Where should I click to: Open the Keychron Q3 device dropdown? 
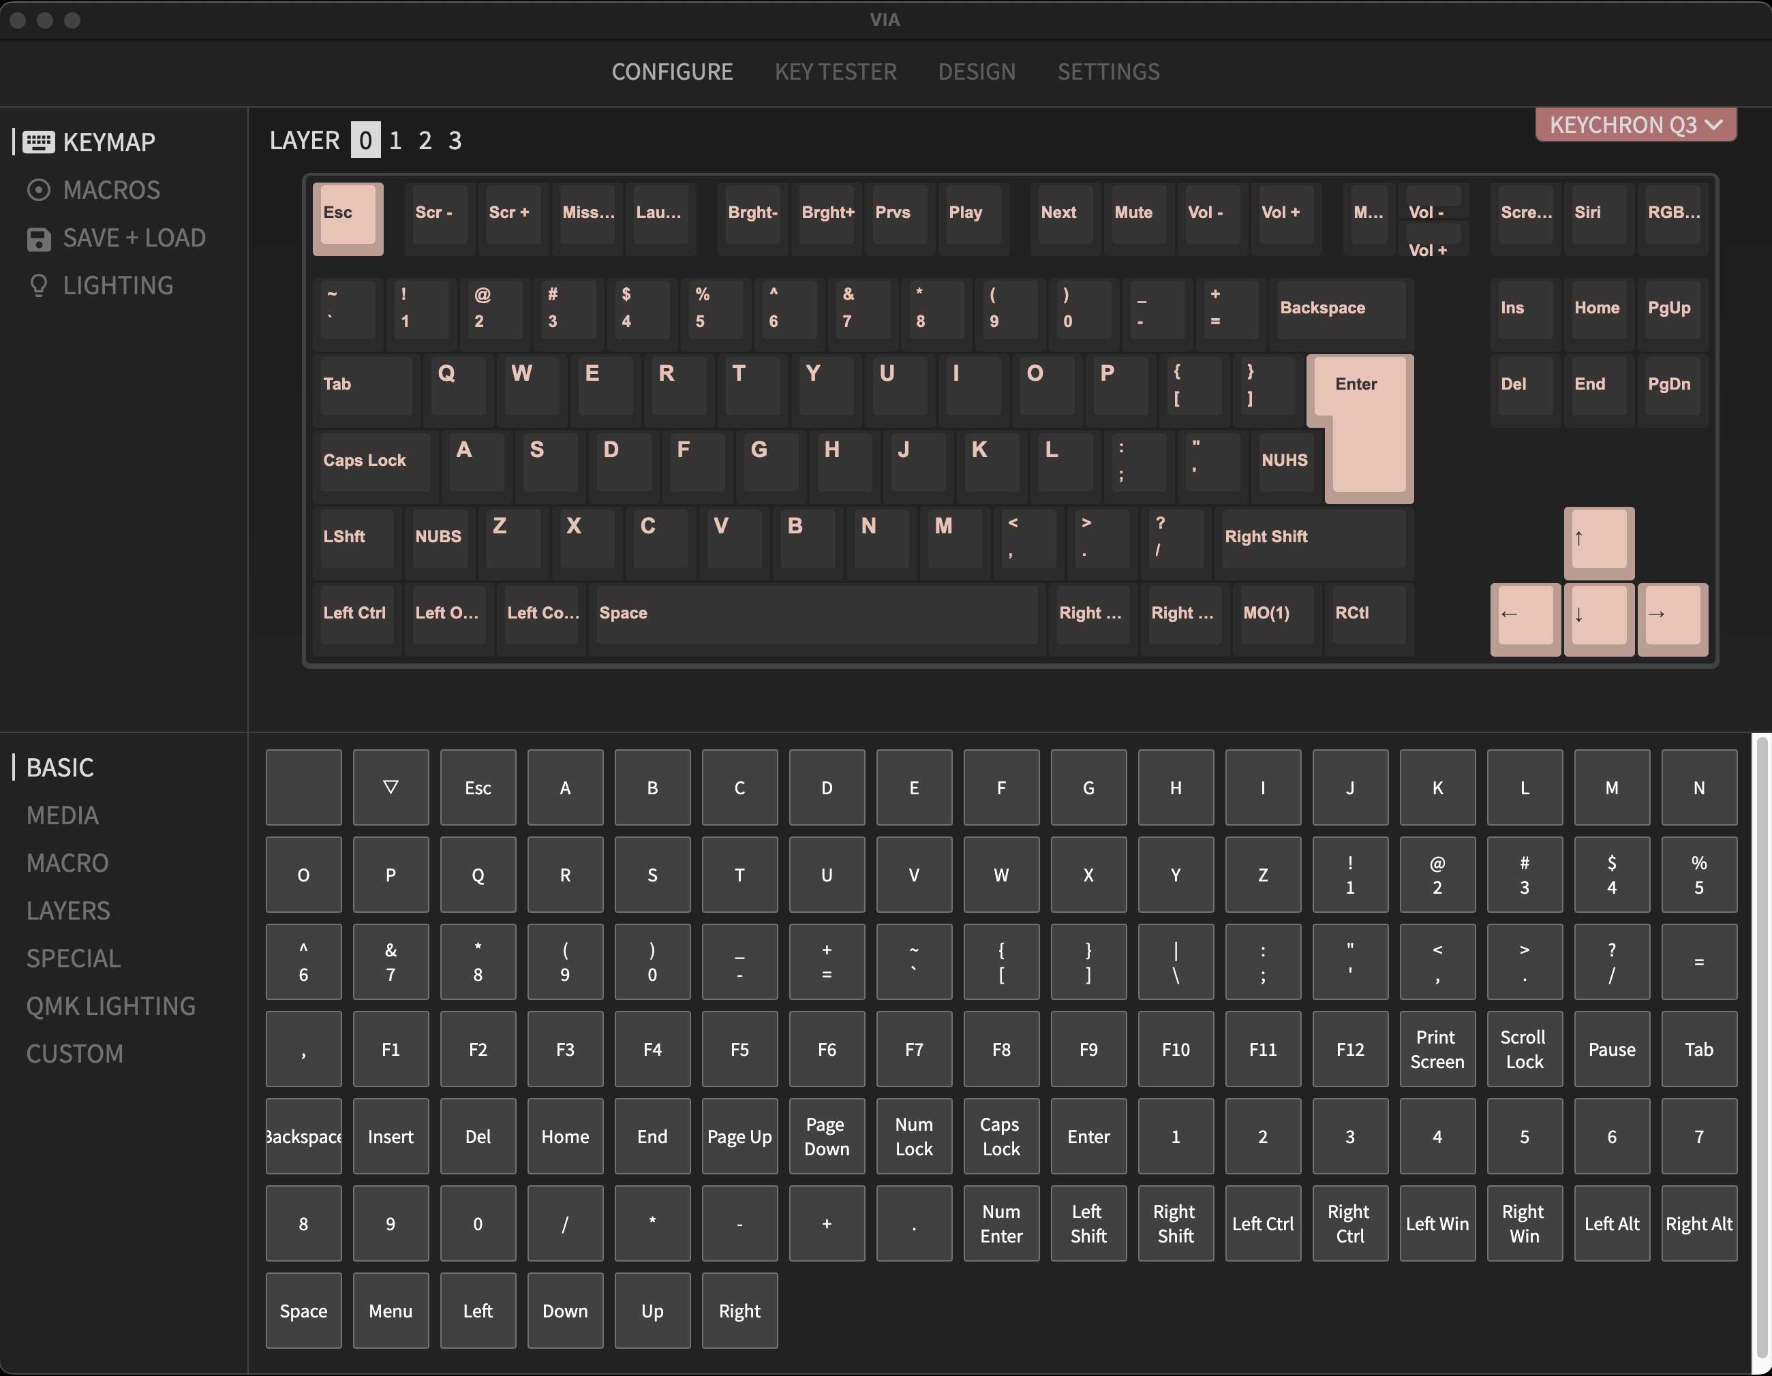click(x=1635, y=125)
